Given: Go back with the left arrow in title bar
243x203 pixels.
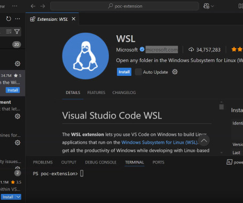Looking at the screenshot, I should point(33,6).
